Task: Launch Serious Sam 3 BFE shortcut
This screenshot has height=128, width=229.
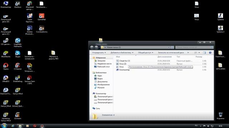Action: tap(30, 80)
